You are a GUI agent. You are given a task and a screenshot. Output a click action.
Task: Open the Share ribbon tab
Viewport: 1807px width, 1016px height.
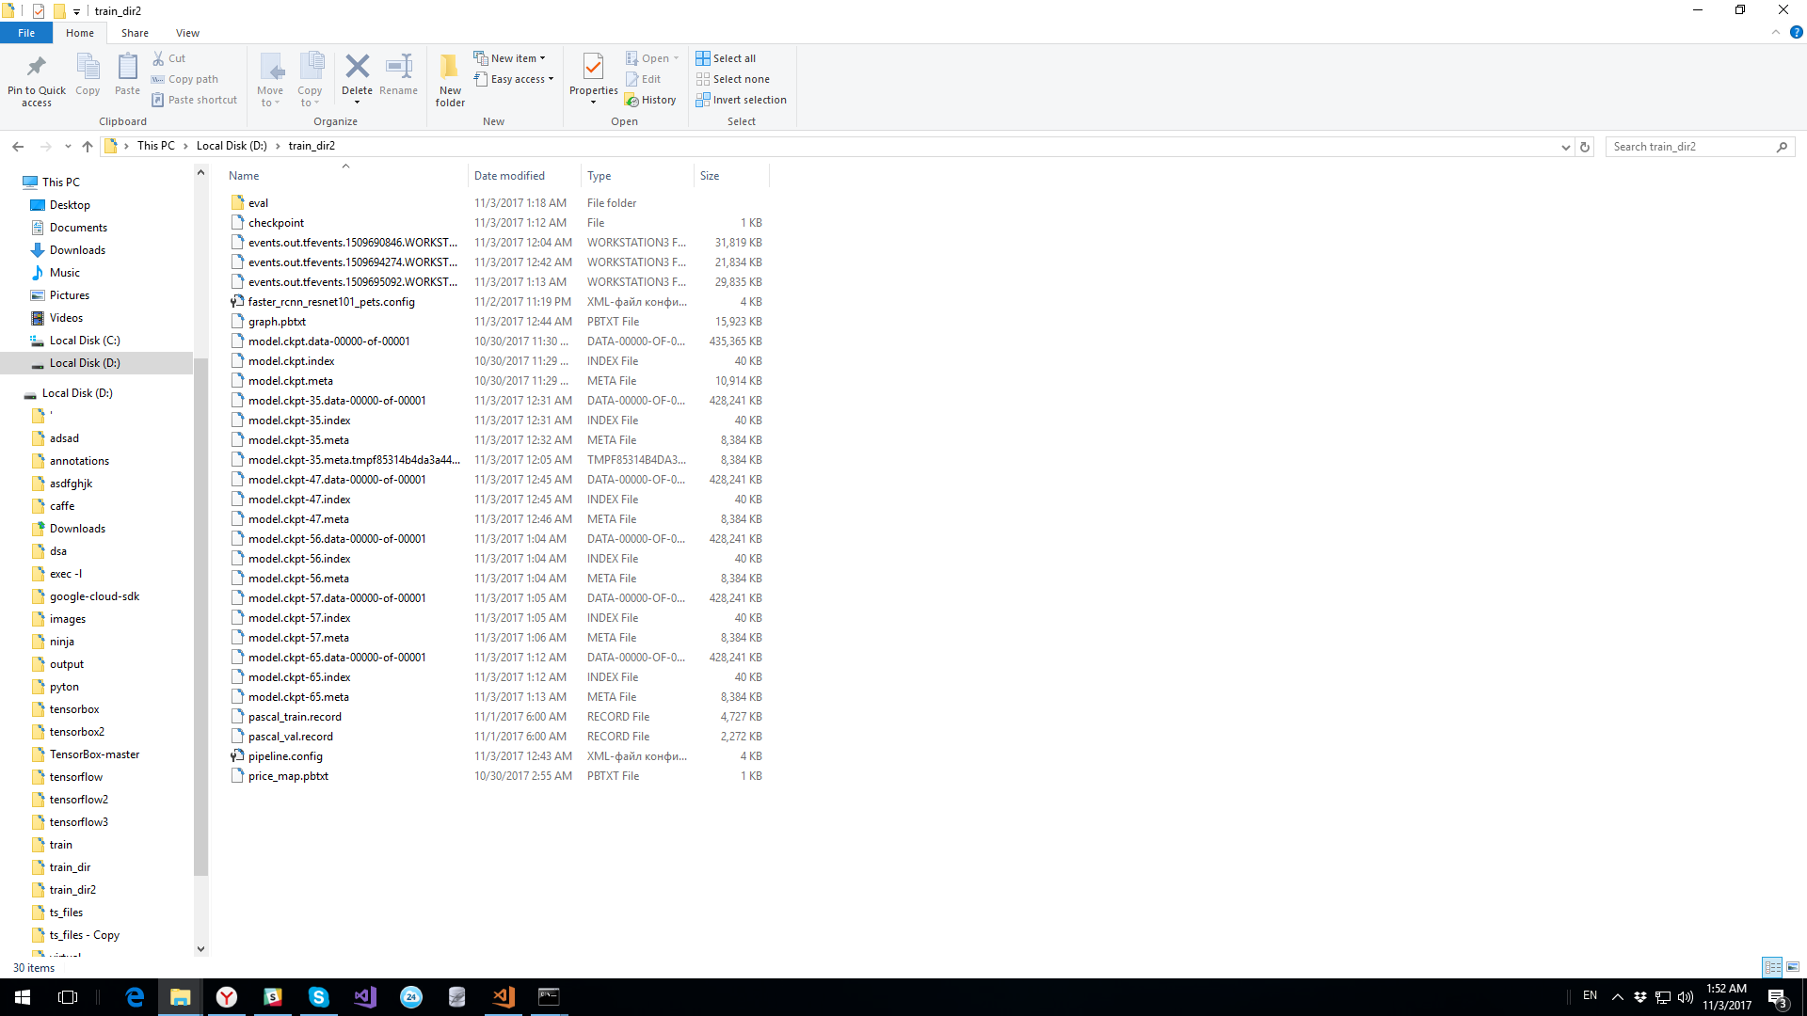pos(135,33)
